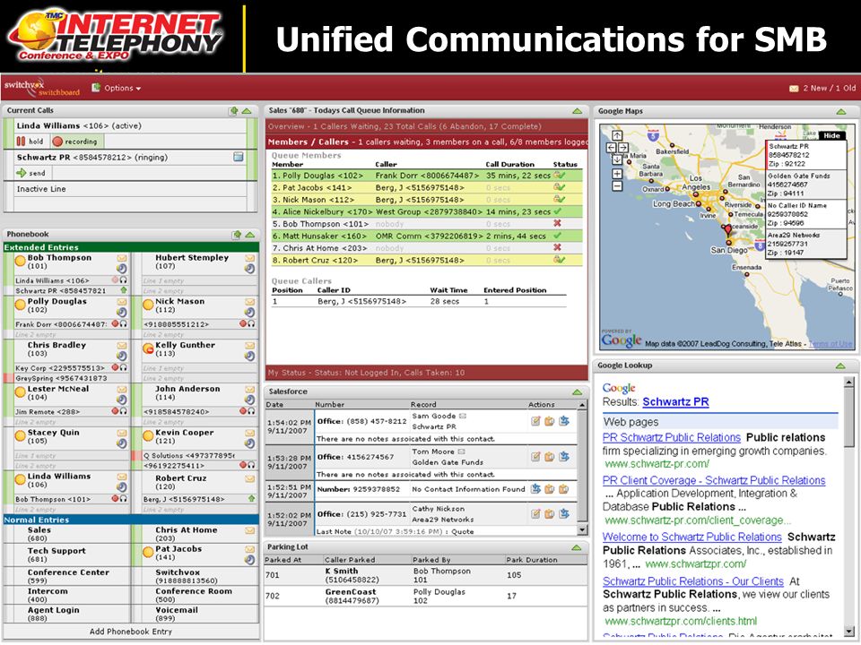Image resolution: width=861 pixels, height=645 pixels.
Task: Click first action icon for No Contact Information row
Action: pyautogui.click(x=535, y=489)
